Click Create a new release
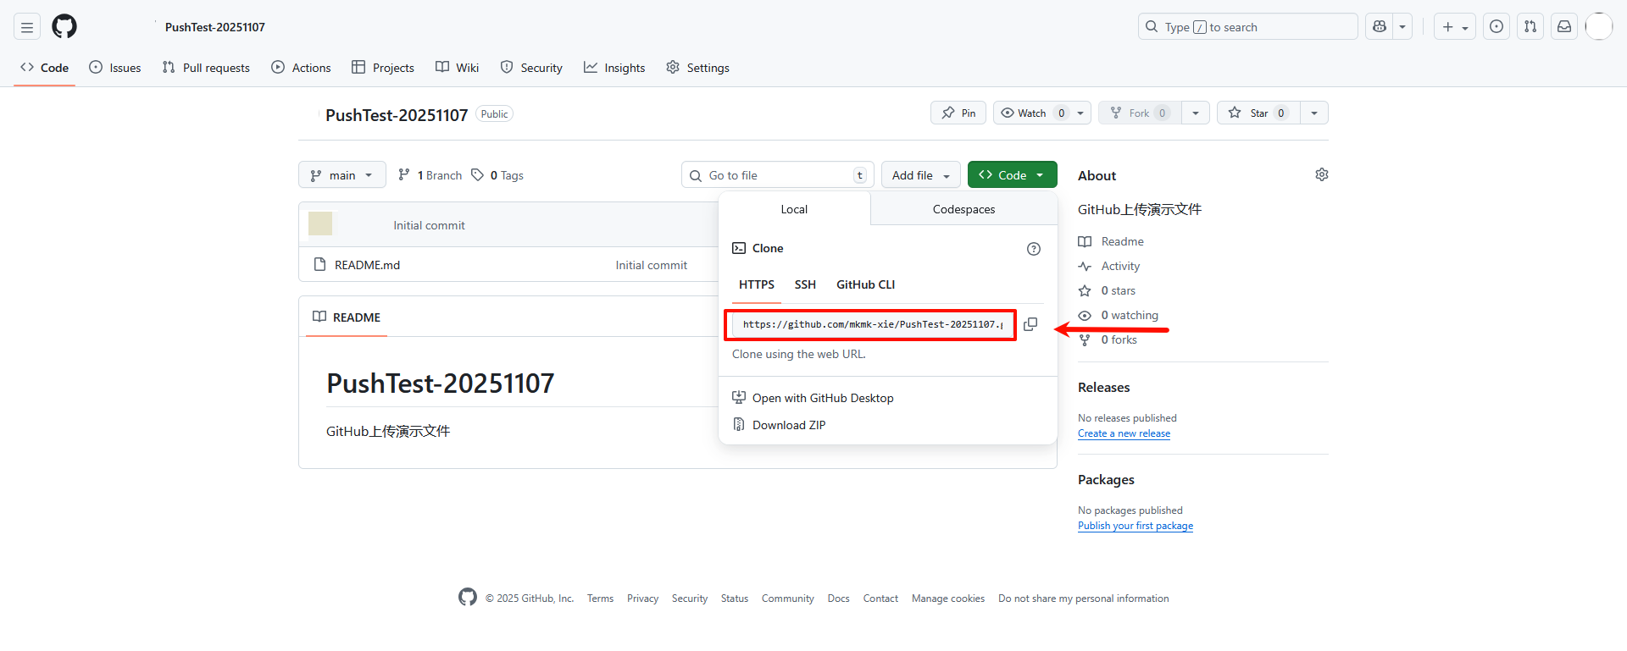This screenshot has width=1627, height=651. (1124, 433)
